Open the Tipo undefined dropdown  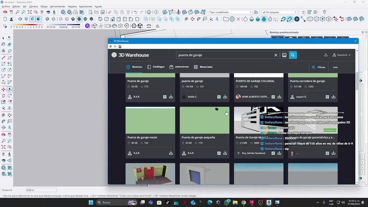tap(231, 12)
